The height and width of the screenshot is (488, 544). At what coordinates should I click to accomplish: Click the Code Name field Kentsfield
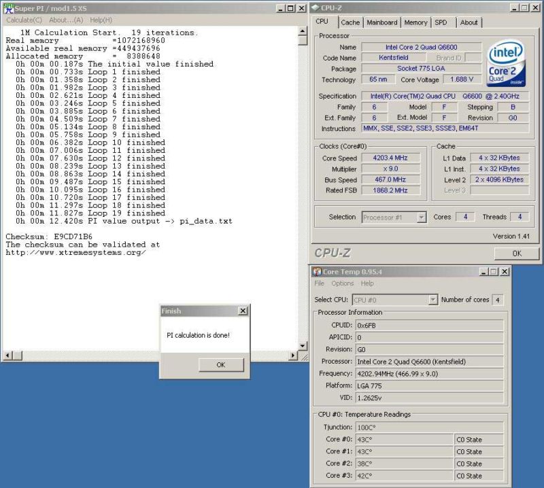(394, 58)
